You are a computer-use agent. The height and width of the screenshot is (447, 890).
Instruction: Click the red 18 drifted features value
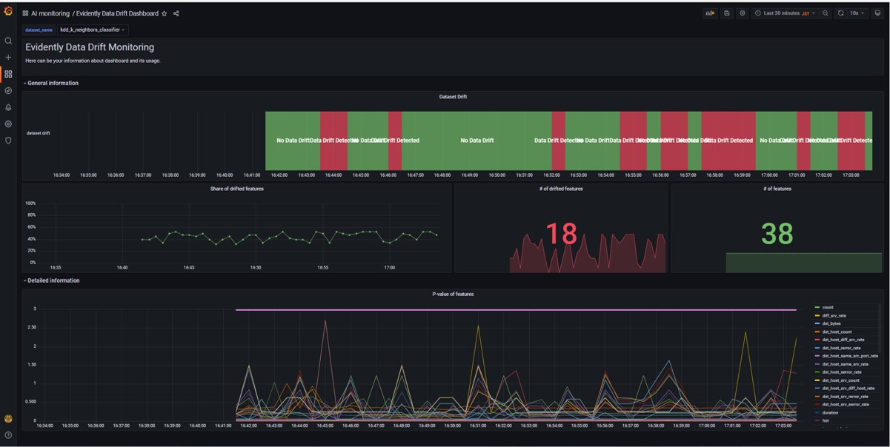click(x=561, y=234)
